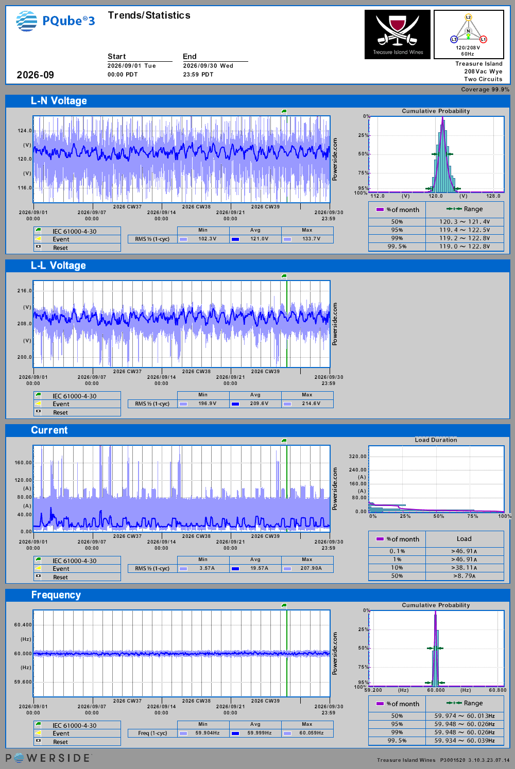Click the Event flag icon under L-N Voltage
This screenshot has width=515, height=769.
click(x=38, y=239)
